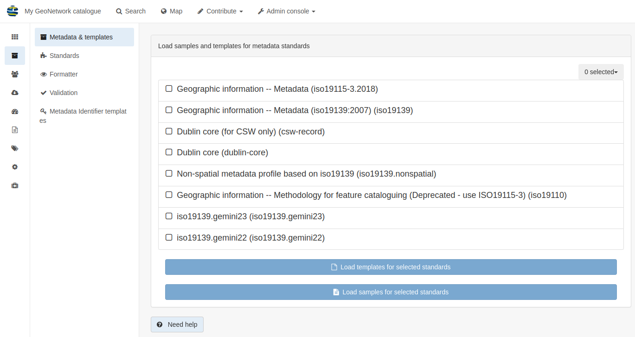Open the Search page
The width and height of the screenshot is (635, 337).
[x=131, y=11]
